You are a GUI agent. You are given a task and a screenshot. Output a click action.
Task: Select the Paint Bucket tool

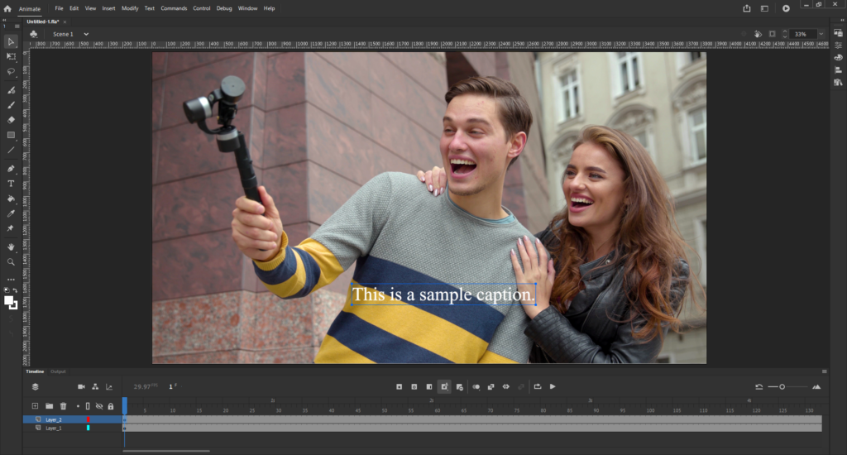11,199
